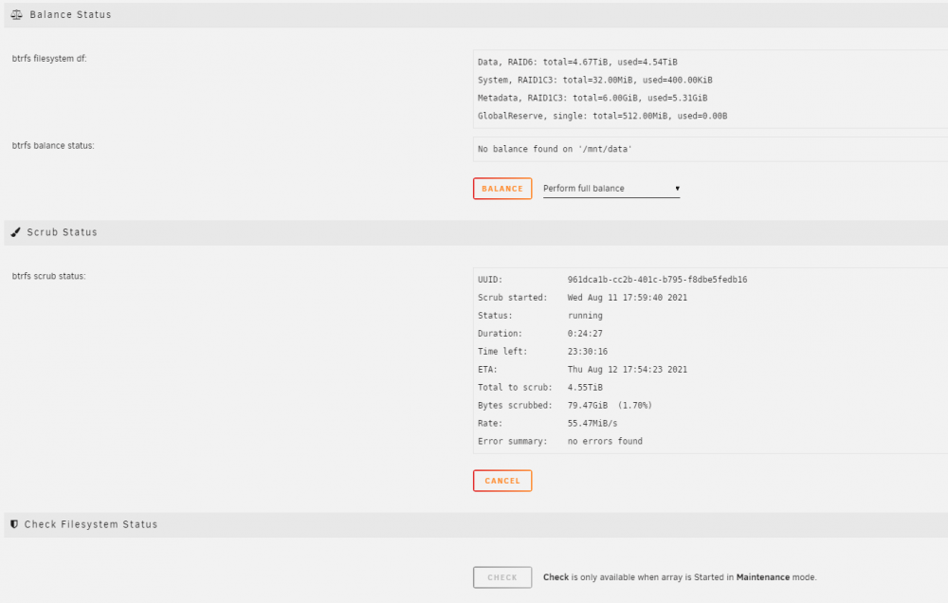Click the Total to scrub value 4.55TiB
The image size is (948, 603).
tap(585, 388)
